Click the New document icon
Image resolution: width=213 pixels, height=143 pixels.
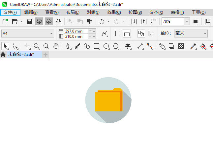[x=5, y=21]
